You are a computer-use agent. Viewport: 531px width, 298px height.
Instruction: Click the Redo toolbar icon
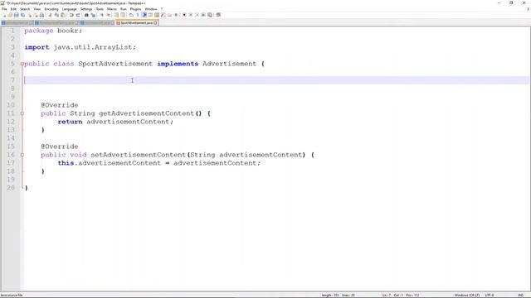coord(78,15)
